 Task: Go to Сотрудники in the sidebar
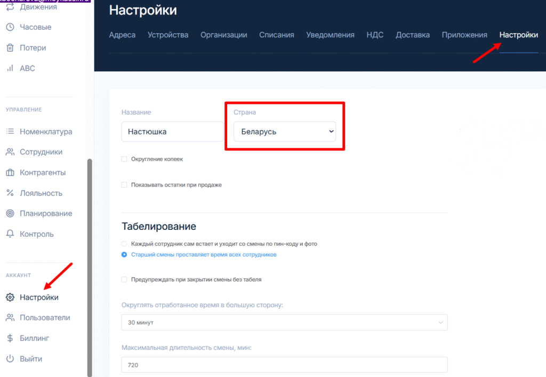[41, 152]
